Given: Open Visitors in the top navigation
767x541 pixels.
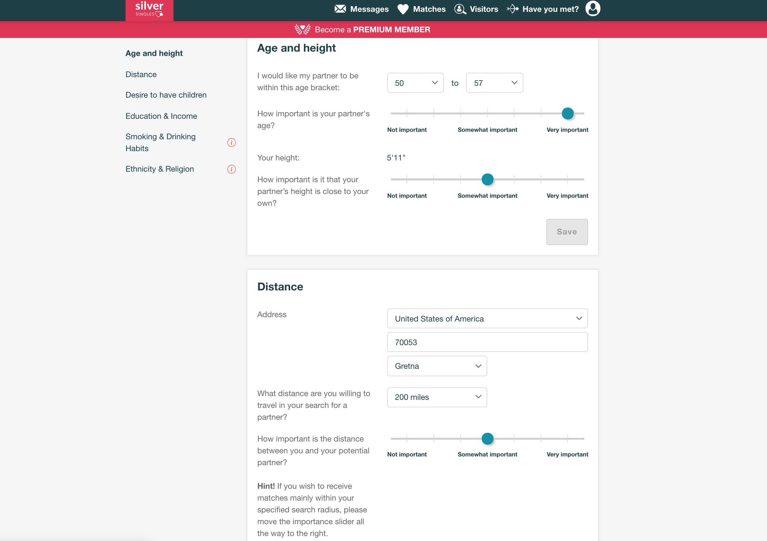Looking at the screenshot, I should pos(484,9).
